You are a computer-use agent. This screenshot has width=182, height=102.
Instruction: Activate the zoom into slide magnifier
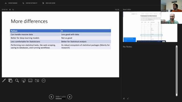pyautogui.click(x=17, y=80)
